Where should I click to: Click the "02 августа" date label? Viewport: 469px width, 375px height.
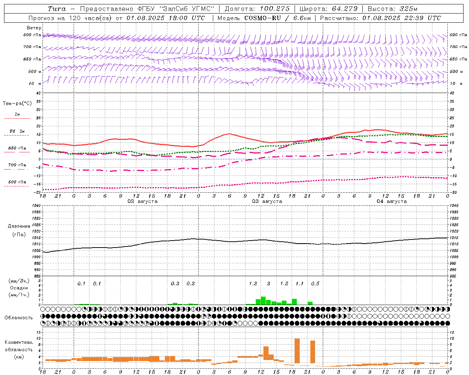pos(143,201)
